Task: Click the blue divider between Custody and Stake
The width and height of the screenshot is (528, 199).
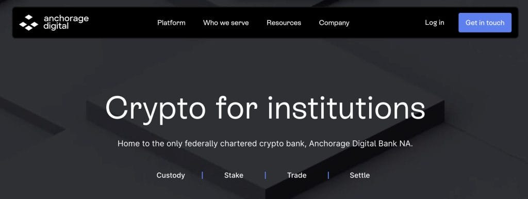Action: click(x=202, y=175)
